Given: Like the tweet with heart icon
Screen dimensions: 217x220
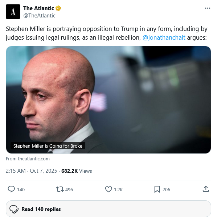Looking at the screenshot, I should pyautogui.click(x=108, y=189).
